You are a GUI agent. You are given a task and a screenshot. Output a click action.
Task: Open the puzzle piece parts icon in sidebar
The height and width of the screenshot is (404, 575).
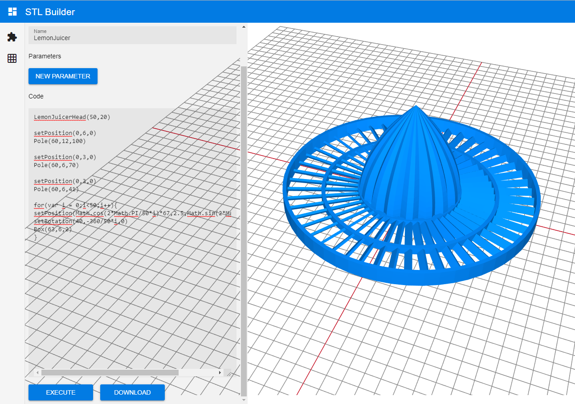coord(12,37)
